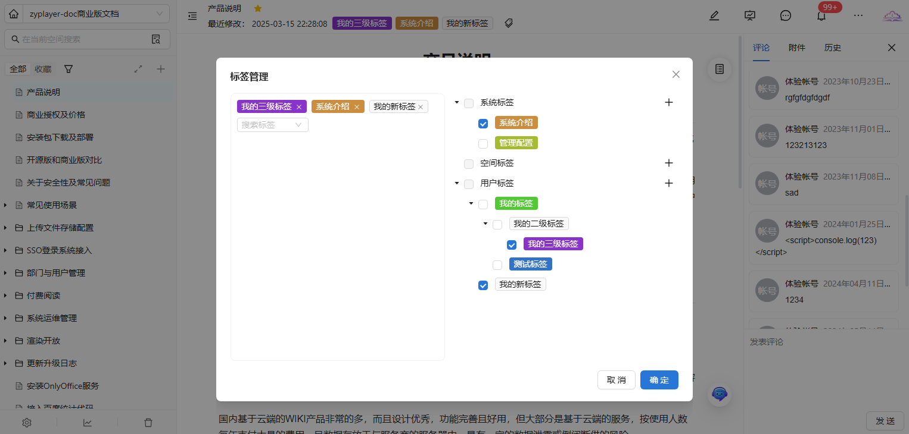Click the filter funnel icon

click(69, 69)
